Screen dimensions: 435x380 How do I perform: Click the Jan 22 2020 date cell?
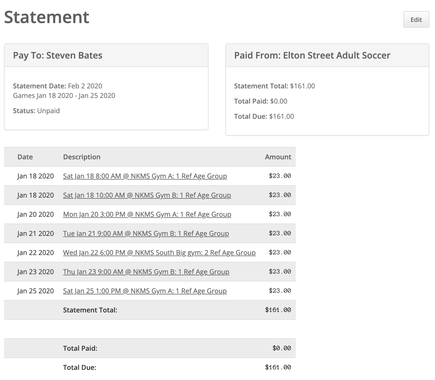35,252
